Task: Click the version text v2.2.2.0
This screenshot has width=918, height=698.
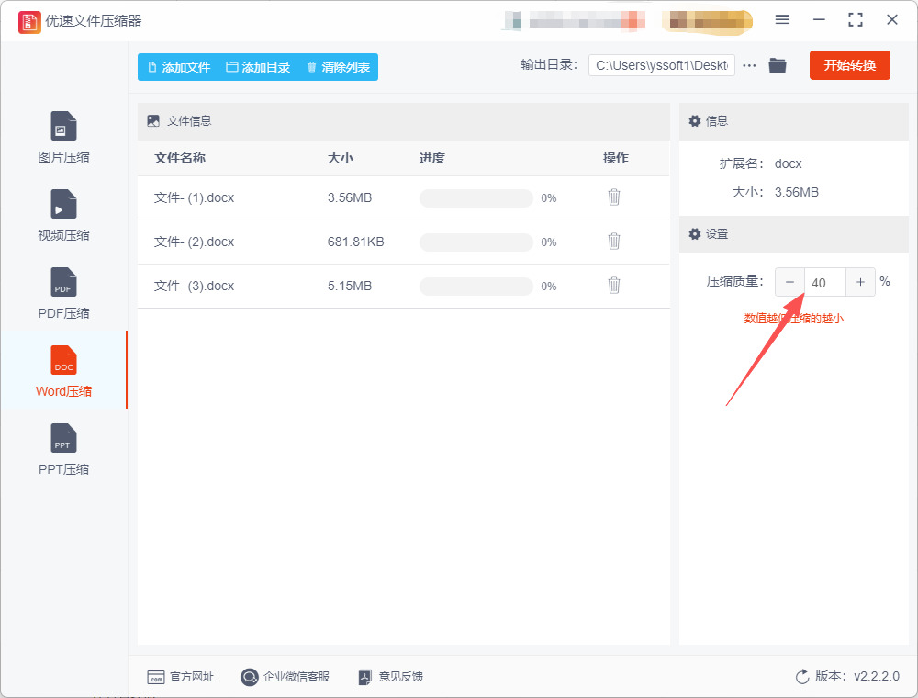Action: point(877,676)
